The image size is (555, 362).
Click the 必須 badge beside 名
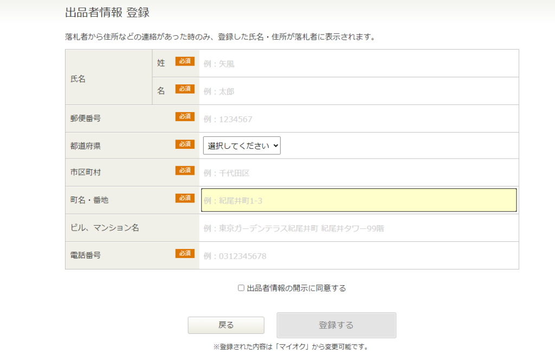click(x=184, y=89)
